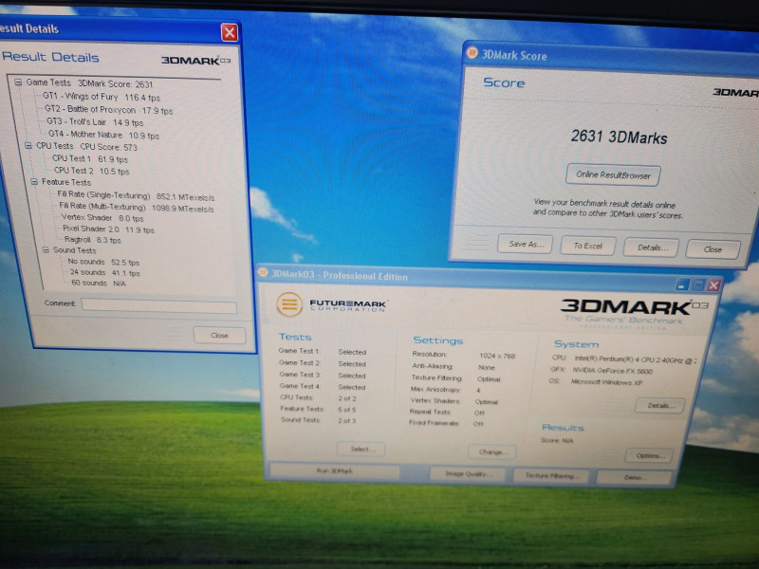Screen dimensions: 759x569
Task: Collapse the Sound Tests tree node
Action: pyautogui.click(x=46, y=249)
